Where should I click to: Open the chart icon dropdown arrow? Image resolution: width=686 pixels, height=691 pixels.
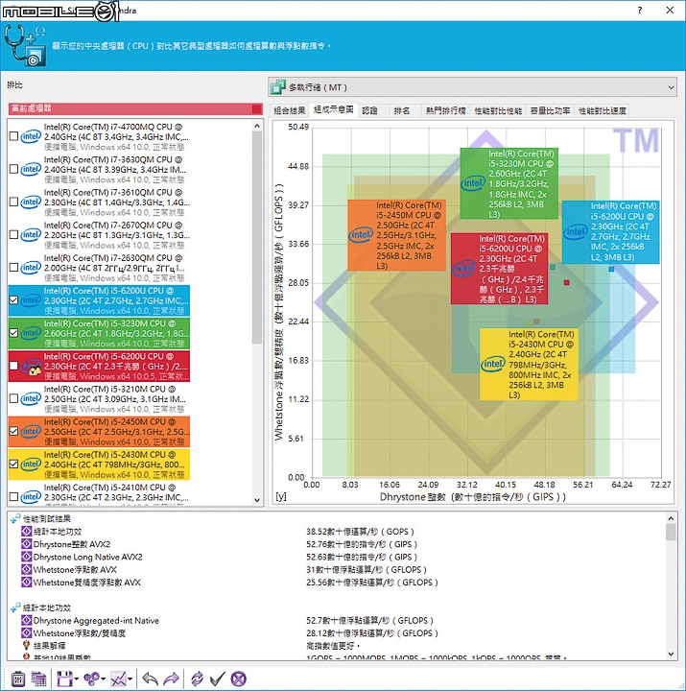pos(130,679)
